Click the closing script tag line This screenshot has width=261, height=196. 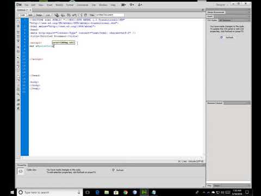[x=36, y=59]
